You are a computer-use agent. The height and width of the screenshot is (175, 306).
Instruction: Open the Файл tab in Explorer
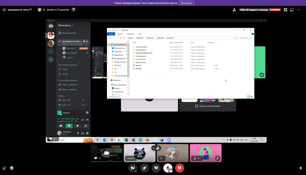coord(111,34)
